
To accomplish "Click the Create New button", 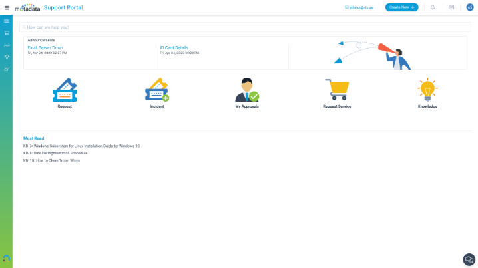I will 402,7.
